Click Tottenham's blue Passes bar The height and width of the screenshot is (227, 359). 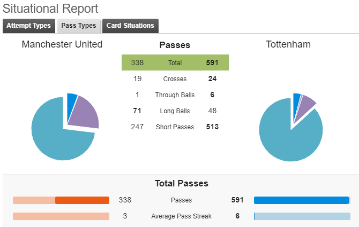pyautogui.click(x=301, y=200)
